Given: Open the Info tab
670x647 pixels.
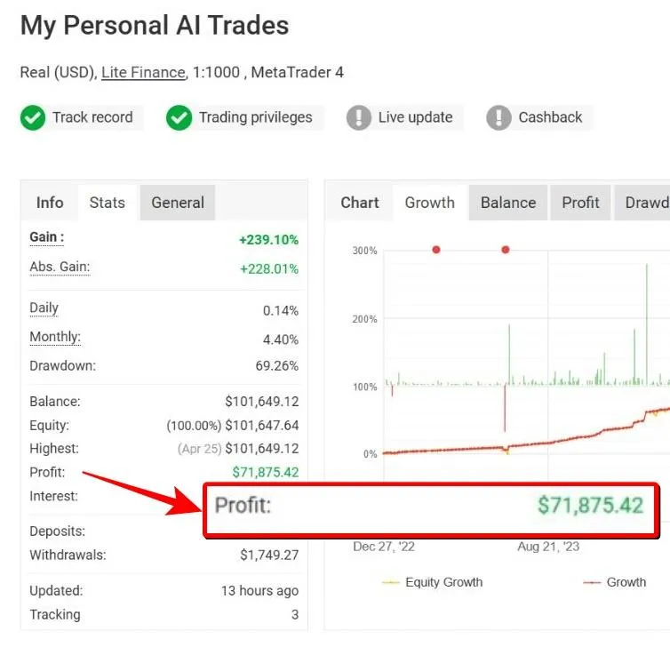Looking at the screenshot, I should [50, 203].
